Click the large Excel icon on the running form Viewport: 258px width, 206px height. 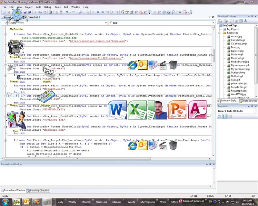click(137, 110)
